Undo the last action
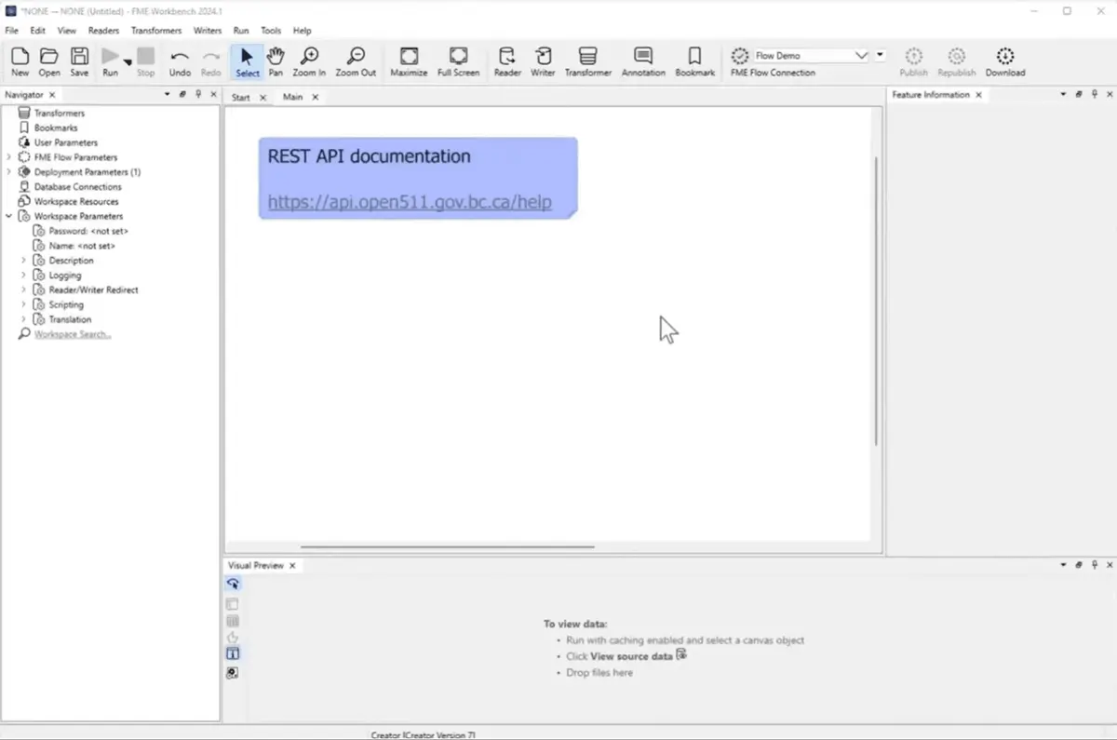 click(180, 61)
